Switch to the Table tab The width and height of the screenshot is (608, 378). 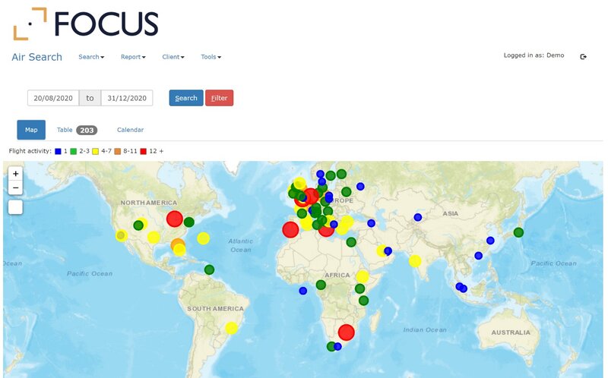65,130
